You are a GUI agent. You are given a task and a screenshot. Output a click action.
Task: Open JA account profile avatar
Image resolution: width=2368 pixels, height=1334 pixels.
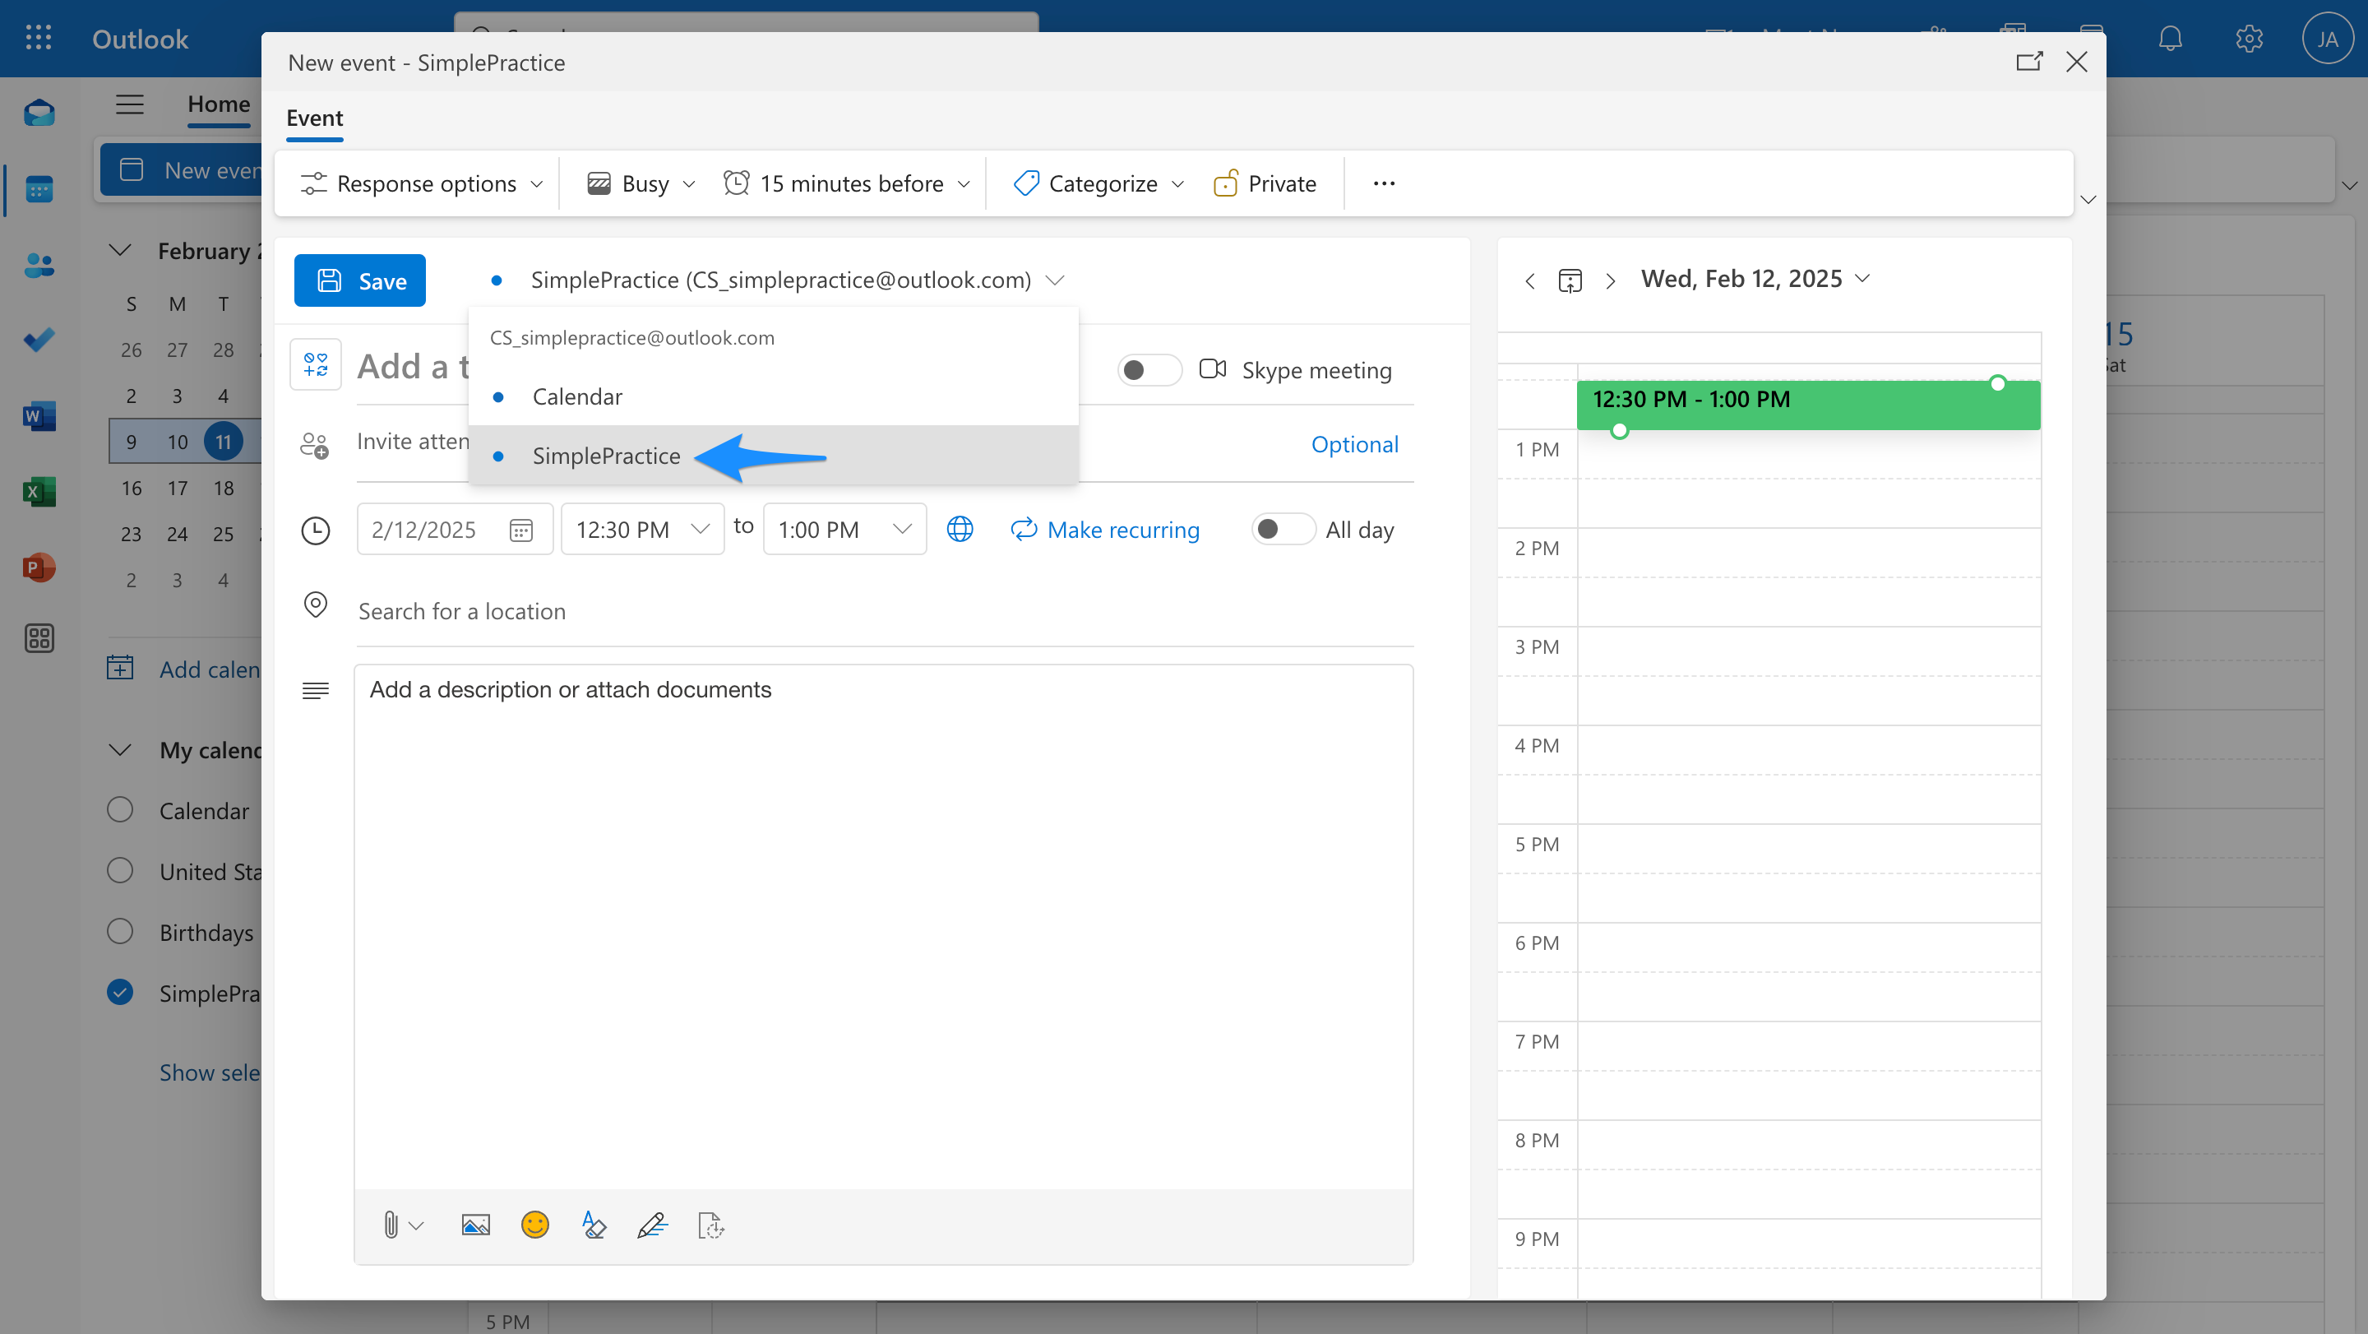(x=2327, y=39)
